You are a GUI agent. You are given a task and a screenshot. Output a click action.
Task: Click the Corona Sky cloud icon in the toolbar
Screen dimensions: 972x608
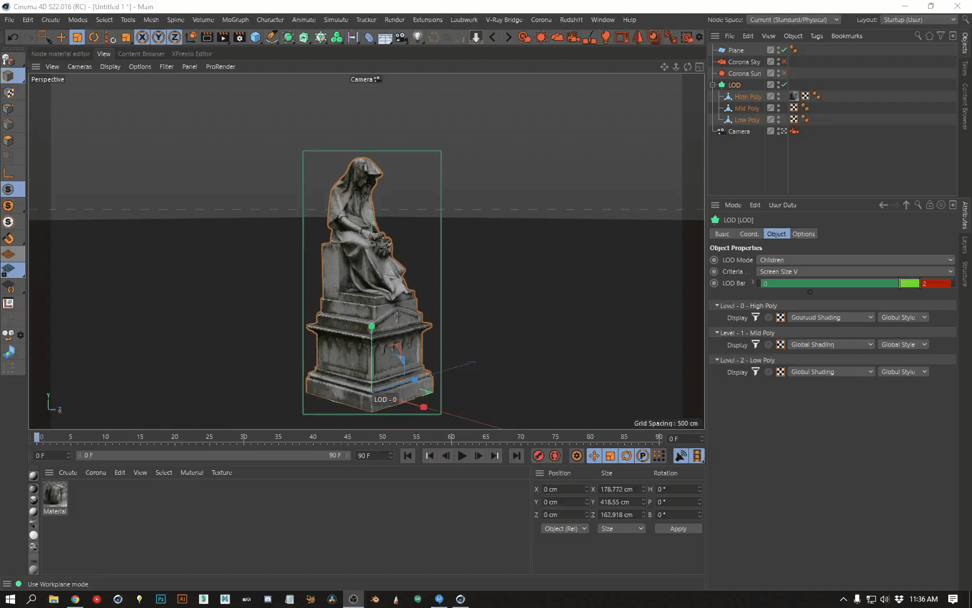click(x=557, y=37)
